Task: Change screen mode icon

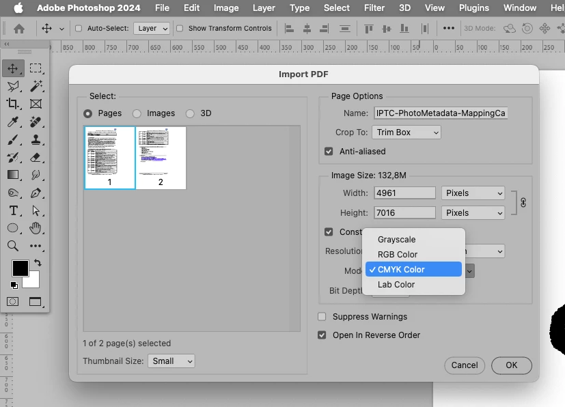Action: (x=36, y=301)
